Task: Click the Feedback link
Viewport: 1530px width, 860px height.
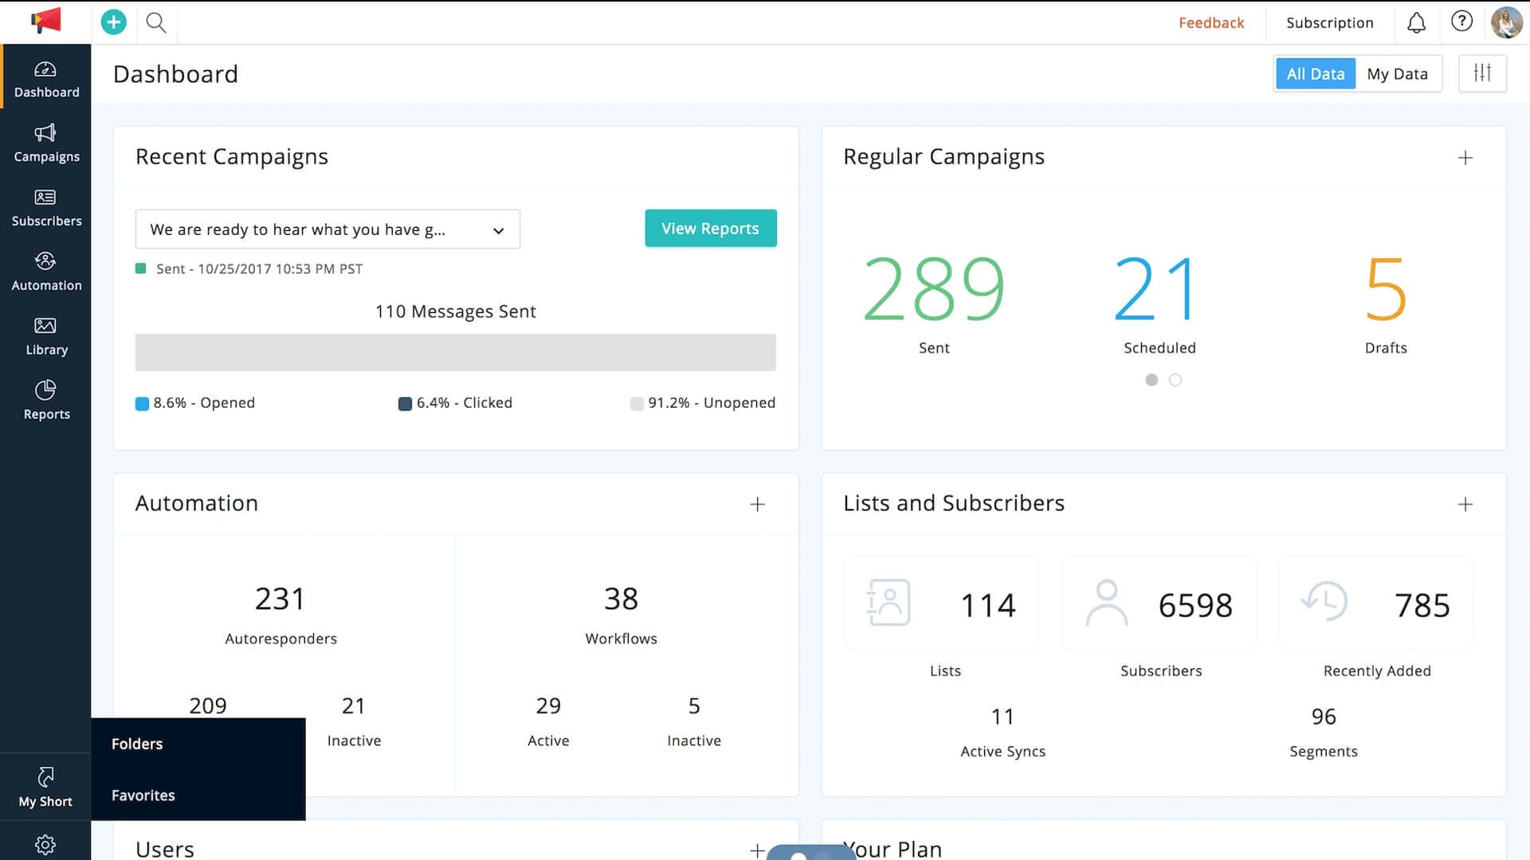Action: coord(1211,22)
